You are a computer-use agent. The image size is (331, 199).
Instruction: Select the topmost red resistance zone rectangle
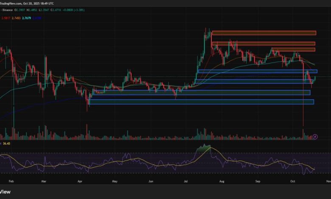[264, 33]
